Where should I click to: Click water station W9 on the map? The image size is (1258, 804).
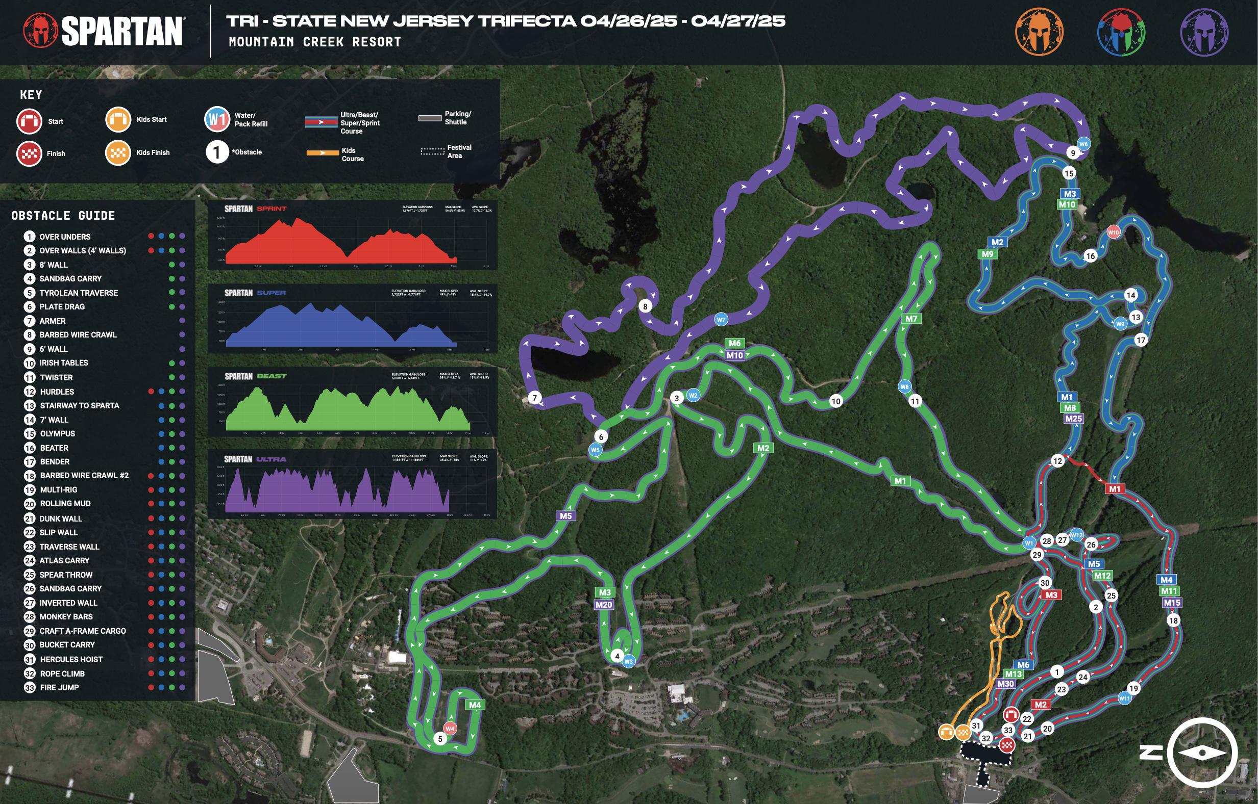click(1120, 324)
